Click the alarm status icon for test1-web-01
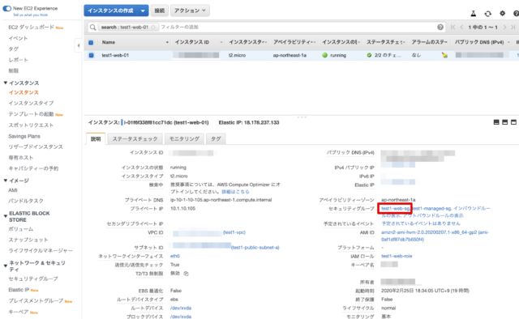The width and height of the screenshot is (519, 319). 444,55
